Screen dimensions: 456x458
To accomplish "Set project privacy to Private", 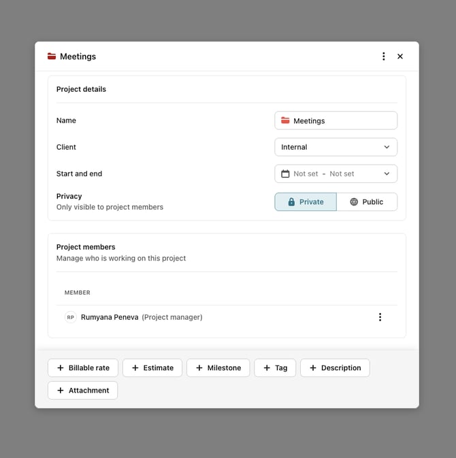I will (305, 202).
